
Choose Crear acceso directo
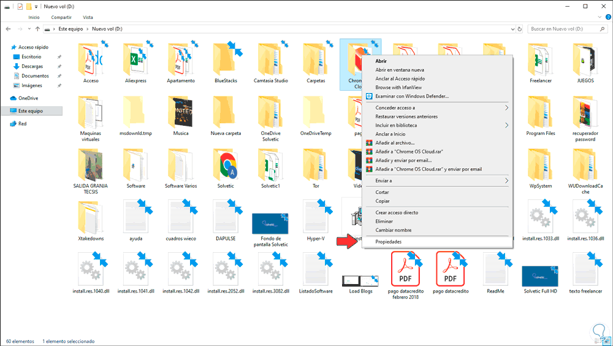397,212
